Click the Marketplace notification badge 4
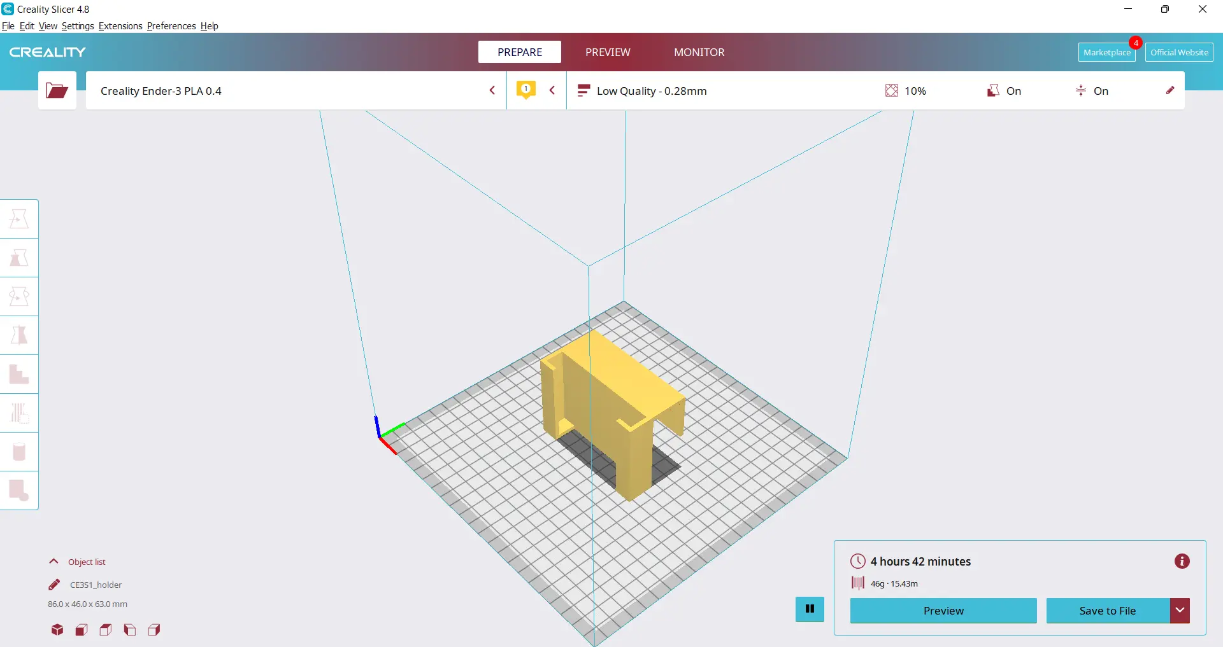The width and height of the screenshot is (1223, 647). (x=1135, y=43)
